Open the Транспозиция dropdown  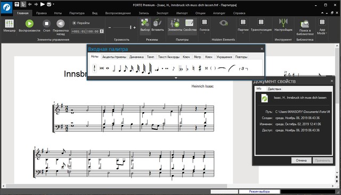(261, 27)
